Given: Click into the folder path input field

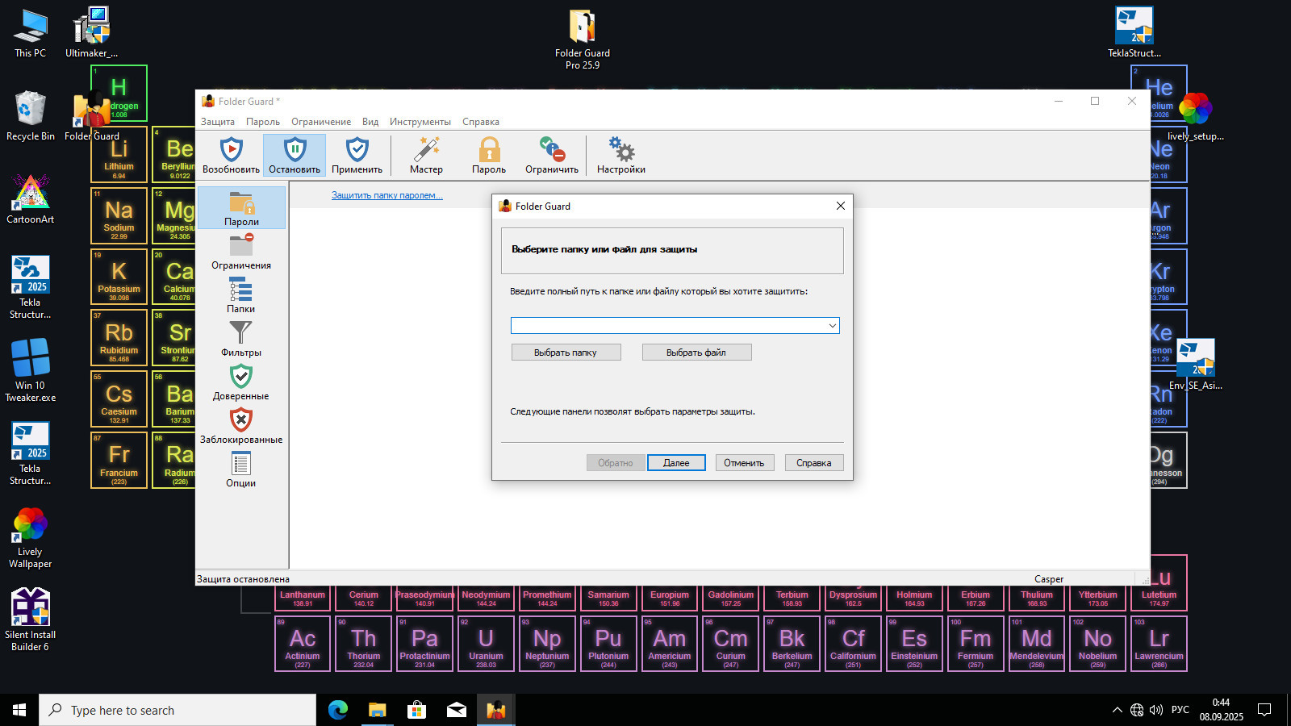Looking at the screenshot, I should pos(668,326).
